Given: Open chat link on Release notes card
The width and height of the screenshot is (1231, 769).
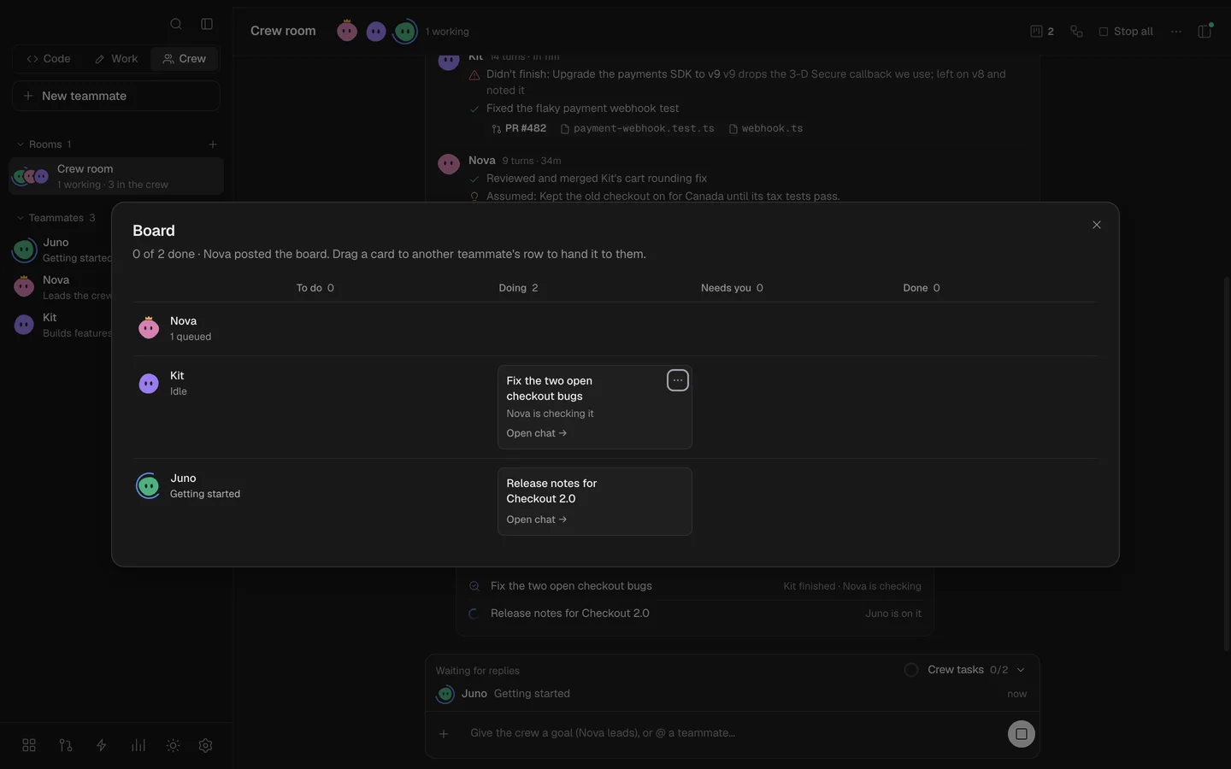Looking at the screenshot, I should click(x=536, y=520).
